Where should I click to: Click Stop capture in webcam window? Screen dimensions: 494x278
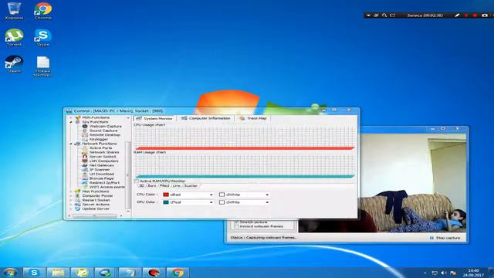pyautogui.click(x=445, y=238)
